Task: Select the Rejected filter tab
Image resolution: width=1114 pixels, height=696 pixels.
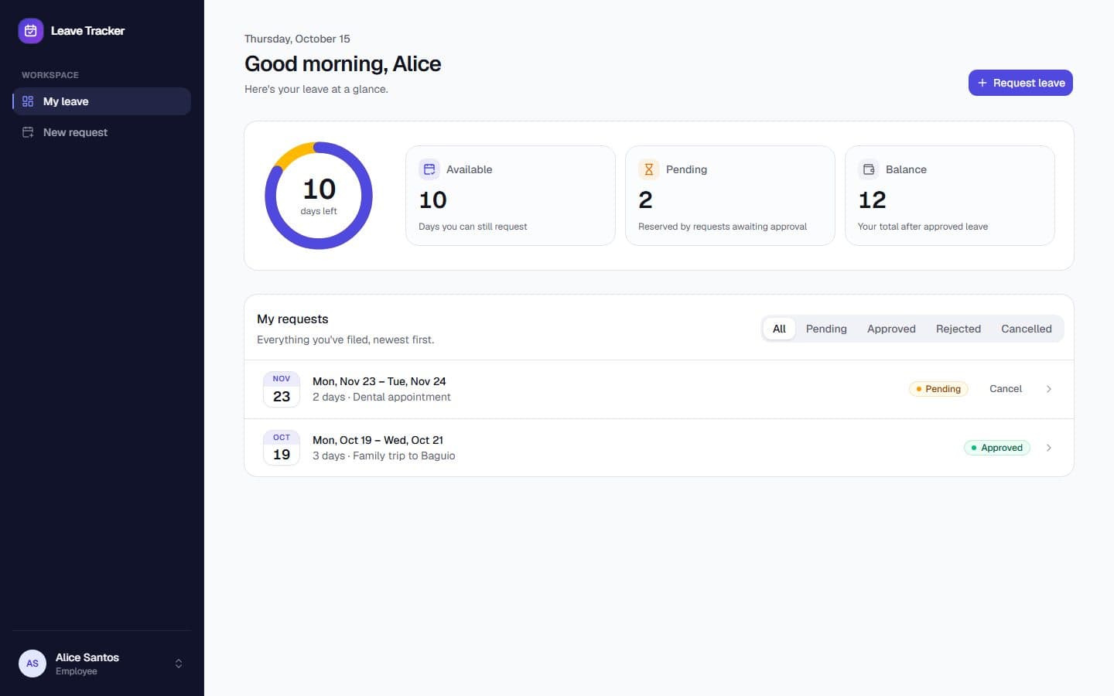Action: (x=959, y=329)
